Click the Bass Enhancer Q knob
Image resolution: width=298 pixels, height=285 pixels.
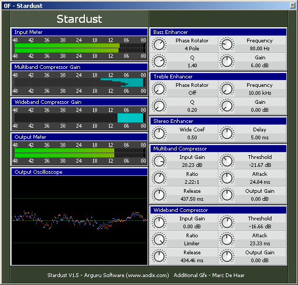click(159, 61)
